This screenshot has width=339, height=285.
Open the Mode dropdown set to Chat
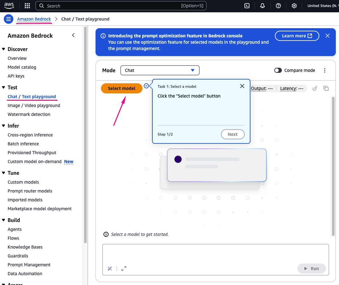point(160,70)
